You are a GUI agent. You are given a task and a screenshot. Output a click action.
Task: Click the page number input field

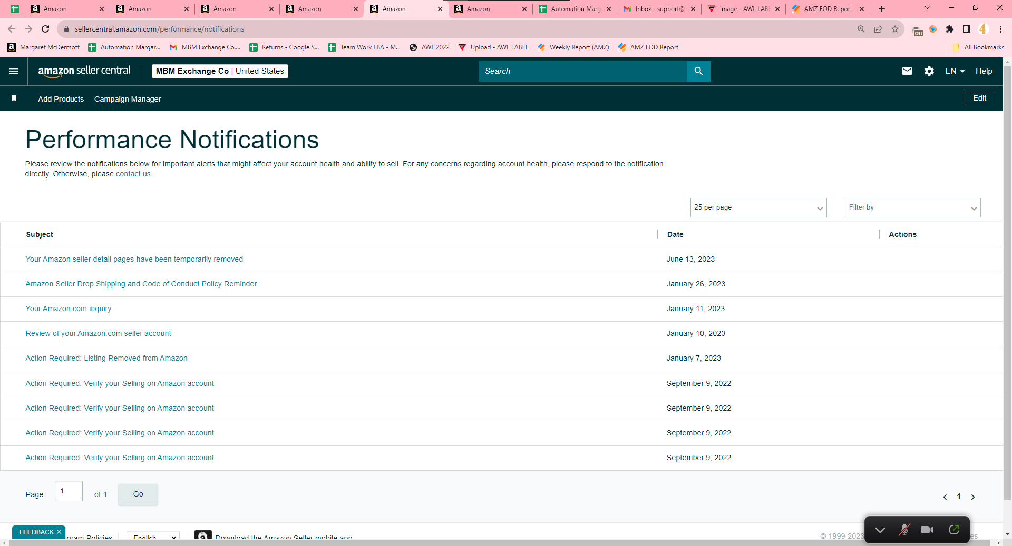69,491
